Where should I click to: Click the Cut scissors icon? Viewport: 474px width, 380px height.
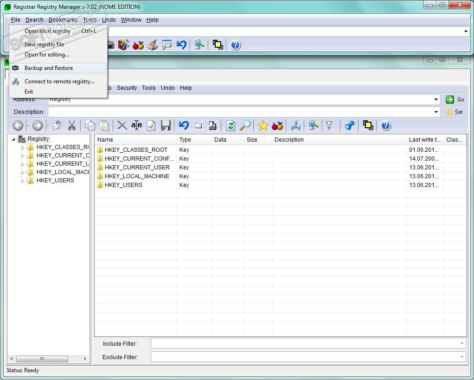click(x=71, y=125)
